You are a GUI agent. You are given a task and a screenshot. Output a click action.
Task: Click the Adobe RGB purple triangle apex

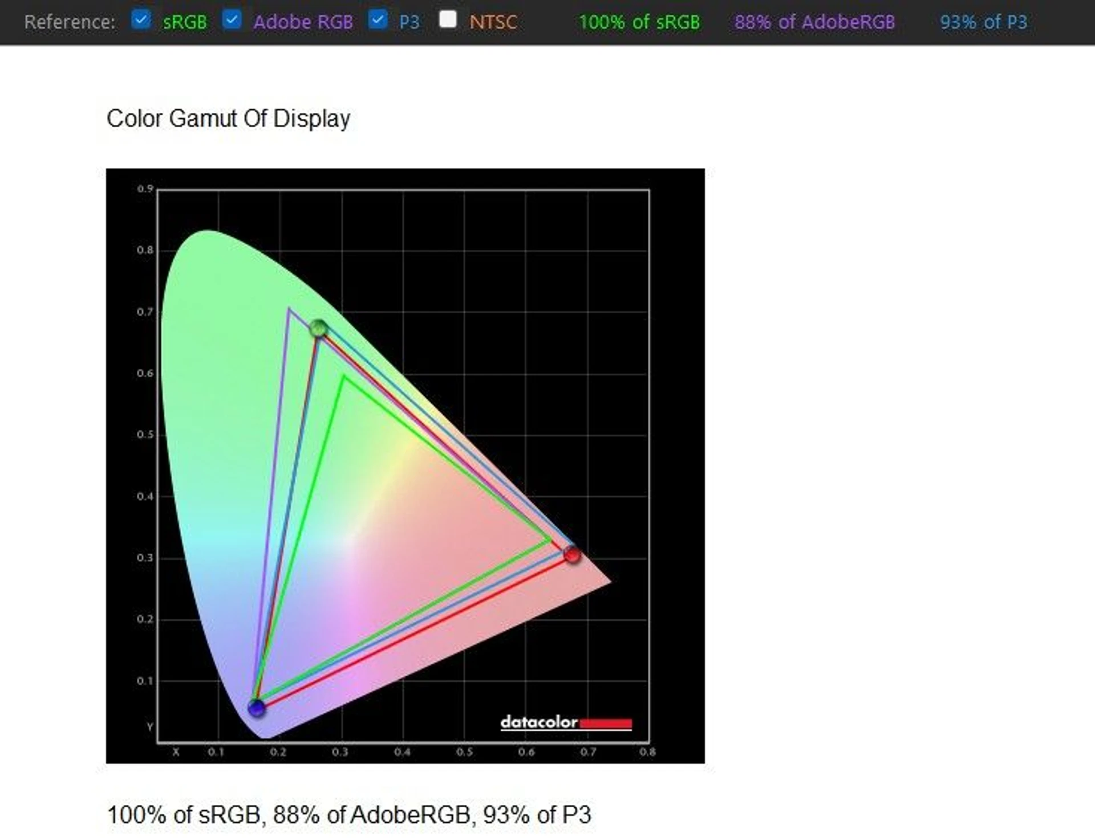(289, 309)
